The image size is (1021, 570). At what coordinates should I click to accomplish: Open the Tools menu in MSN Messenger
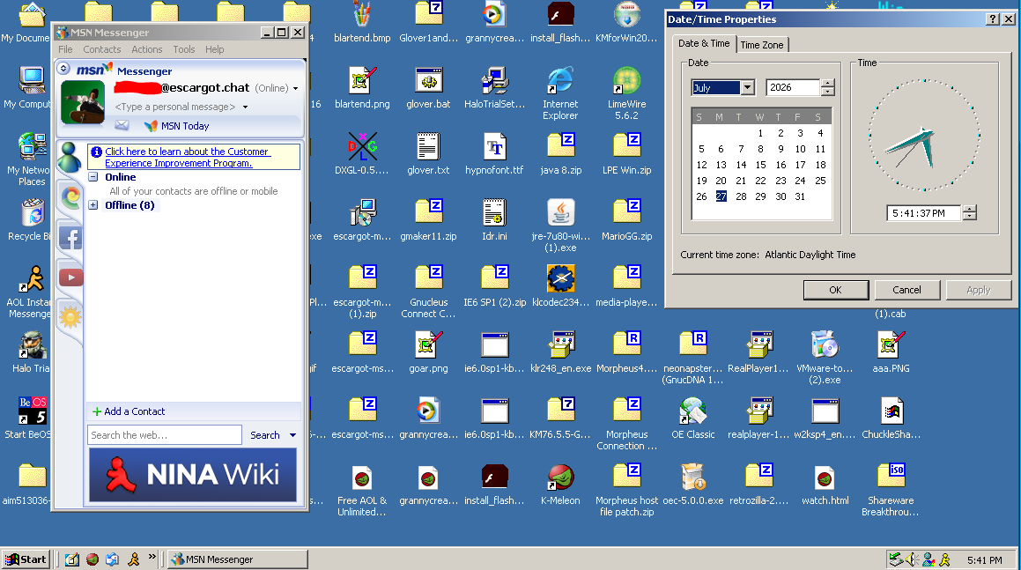pyautogui.click(x=183, y=49)
